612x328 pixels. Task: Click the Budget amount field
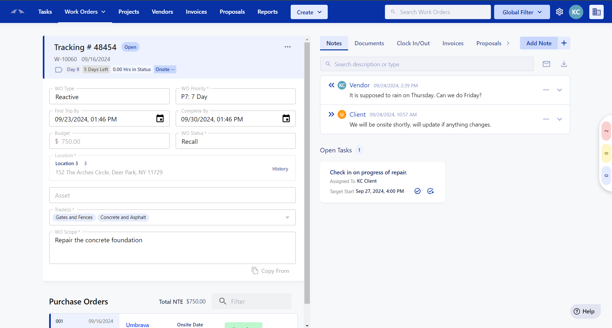pyautogui.click(x=109, y=141)
